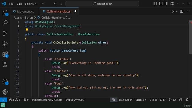Click the SceneManagement text on line 2
The image size is (192, 108).
tap(67, 26)
